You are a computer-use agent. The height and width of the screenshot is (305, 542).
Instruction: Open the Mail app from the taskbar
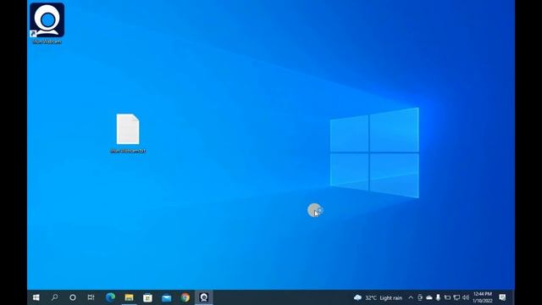point(167,297)
